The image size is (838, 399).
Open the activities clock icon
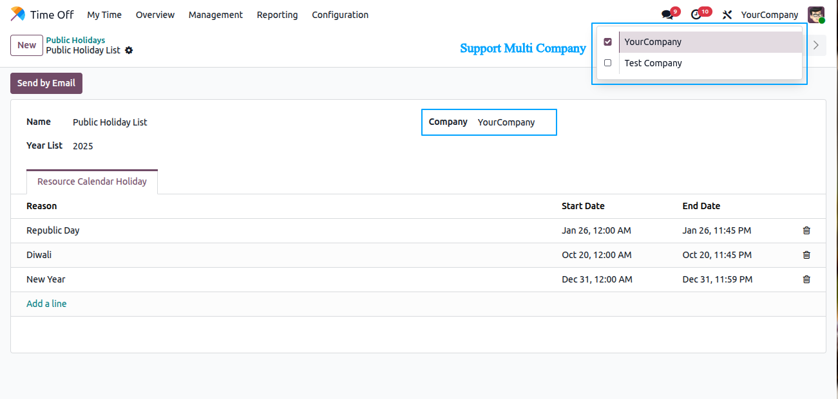coord(696,15)
